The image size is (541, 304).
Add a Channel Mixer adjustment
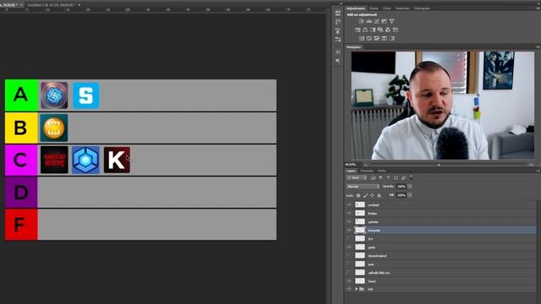pyautogui.click(x=388, y=30)
